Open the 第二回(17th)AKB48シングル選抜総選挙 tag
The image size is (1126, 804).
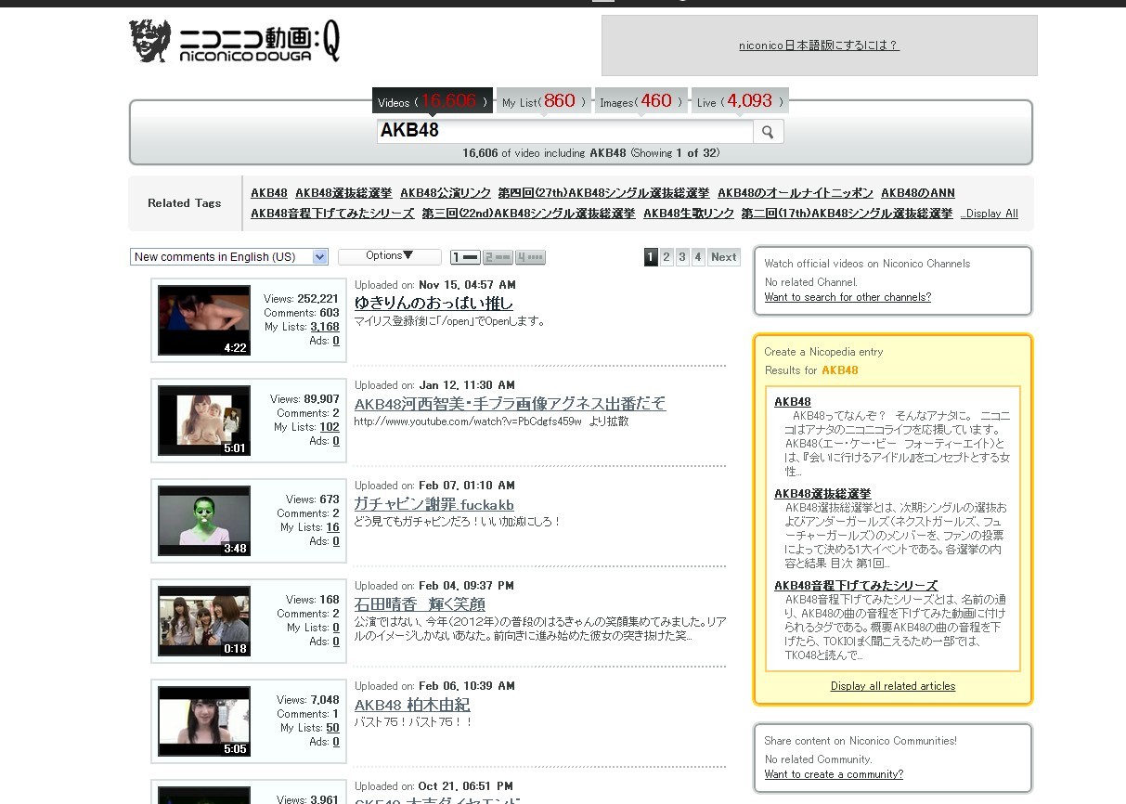click(848, 214)
